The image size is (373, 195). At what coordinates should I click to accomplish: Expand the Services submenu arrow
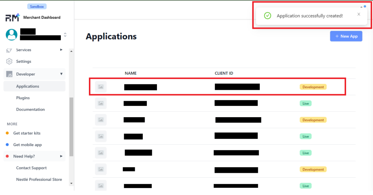pos(61,50)
